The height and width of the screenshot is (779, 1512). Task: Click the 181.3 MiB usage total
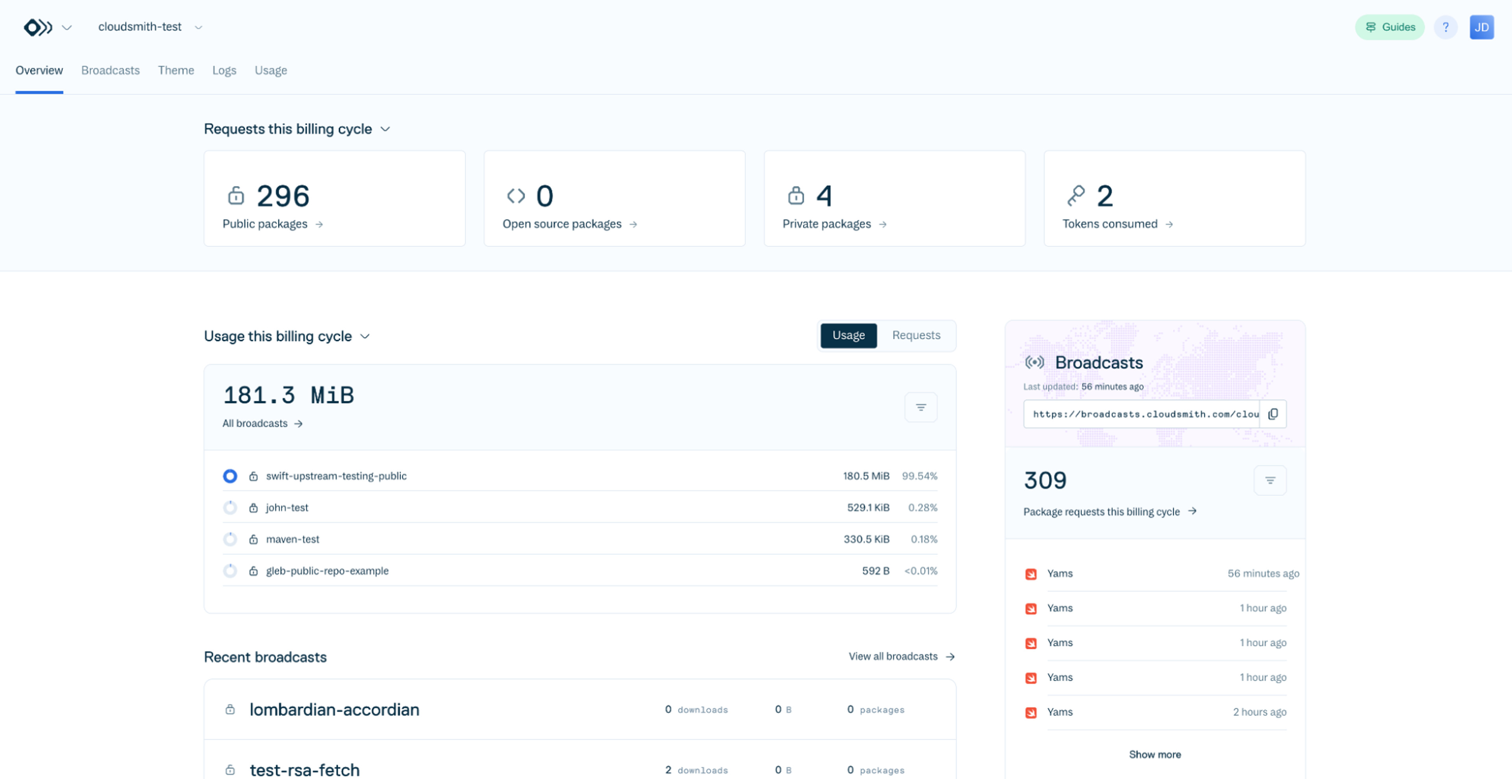289,395
